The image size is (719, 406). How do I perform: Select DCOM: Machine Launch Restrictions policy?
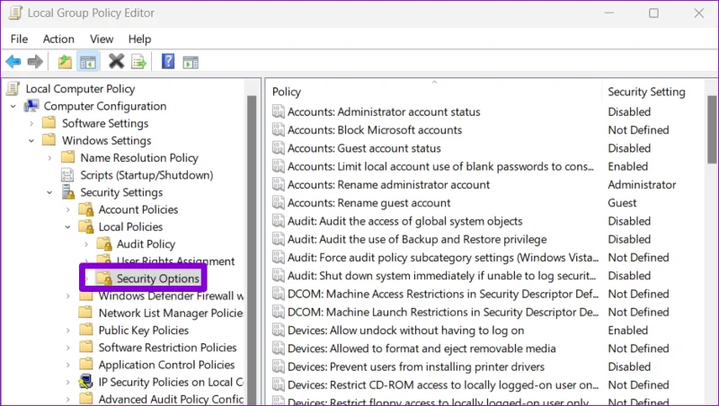click(443, 312)
